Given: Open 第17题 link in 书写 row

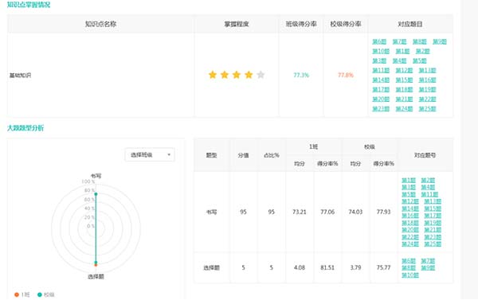Looking at the screenshot, I should (x=433, y=216).
